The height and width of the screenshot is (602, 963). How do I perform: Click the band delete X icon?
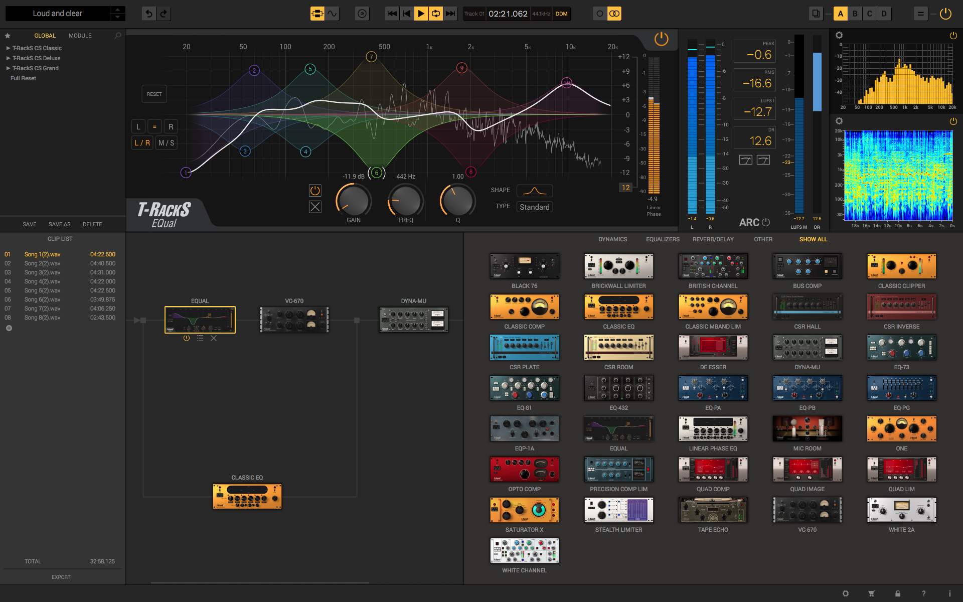tap(315, 207)
